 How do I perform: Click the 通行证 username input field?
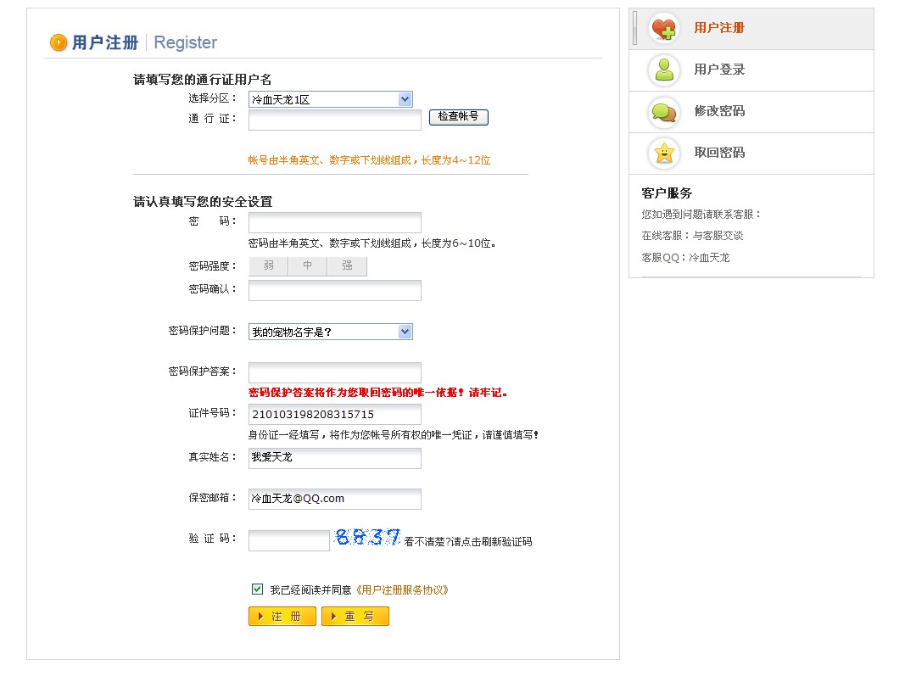(x=333, y=120)
